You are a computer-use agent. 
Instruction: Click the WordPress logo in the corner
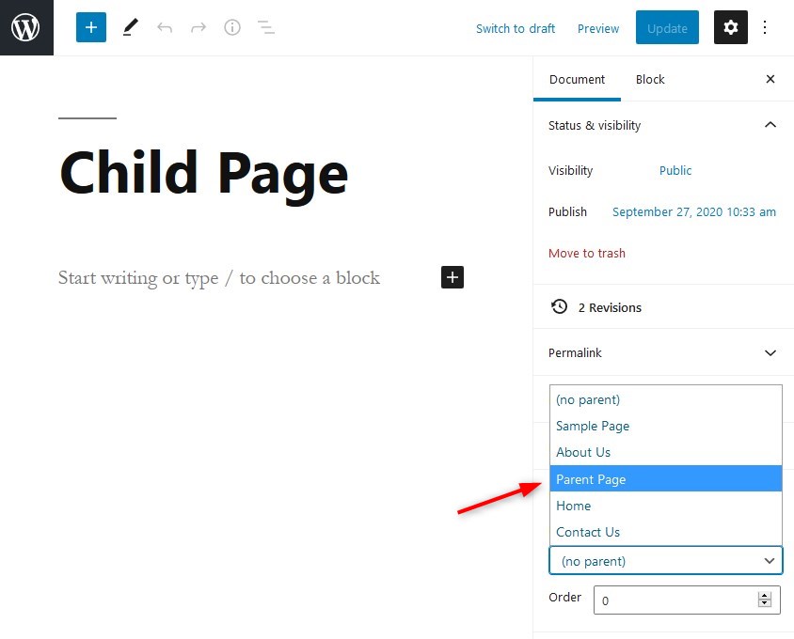(26, 27)
